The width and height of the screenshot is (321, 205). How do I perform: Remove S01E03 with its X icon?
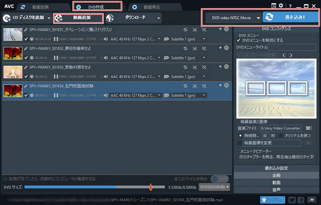[227, 66]
